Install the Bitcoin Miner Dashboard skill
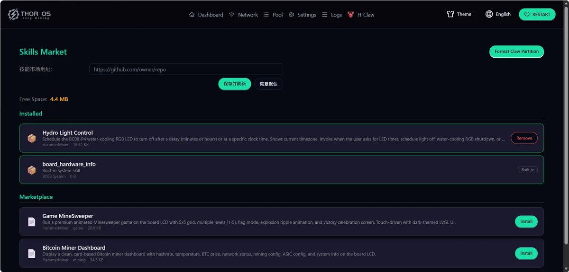The width and height of the screenshot is (569, 272). tap(526, 253)
